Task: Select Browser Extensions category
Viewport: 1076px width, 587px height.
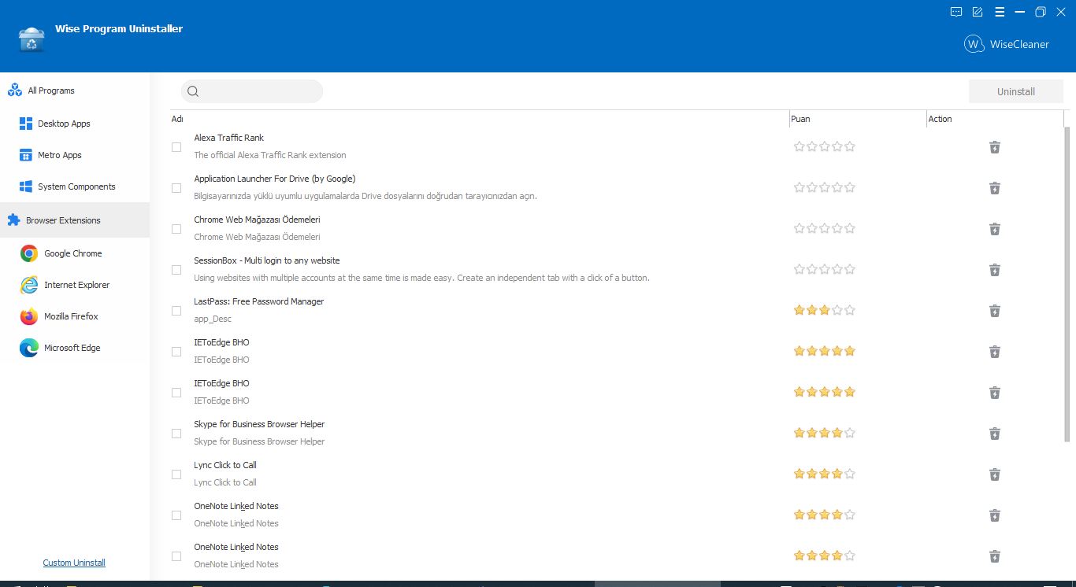Action: coord(75,220)
